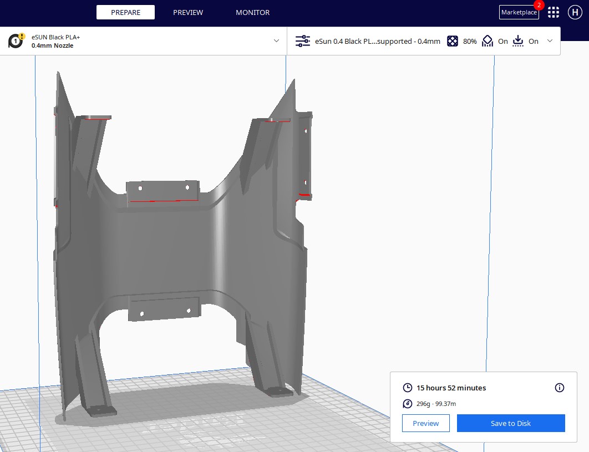Expand the print settings panel chevron
The image size is (589, 452).
click(550, 41)
